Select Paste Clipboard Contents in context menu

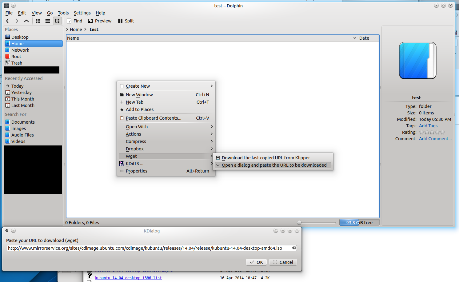[166, 118]
